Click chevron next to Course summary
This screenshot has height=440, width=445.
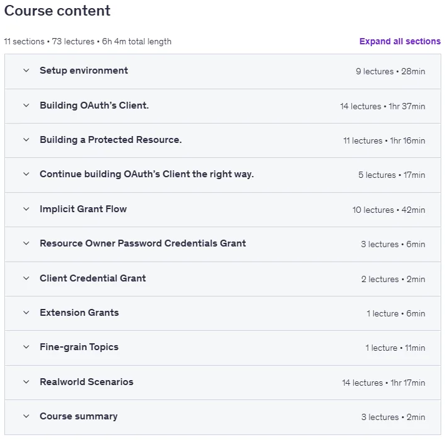(x=26, y=416)
